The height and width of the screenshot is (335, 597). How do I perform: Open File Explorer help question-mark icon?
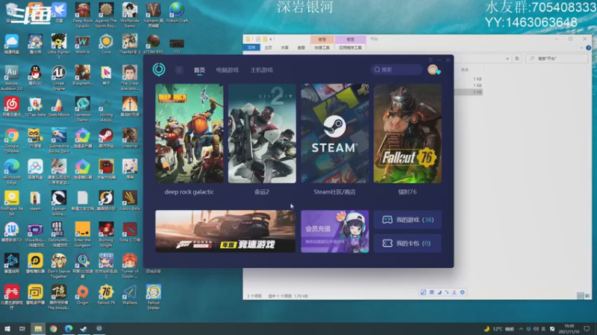[588, 48]
